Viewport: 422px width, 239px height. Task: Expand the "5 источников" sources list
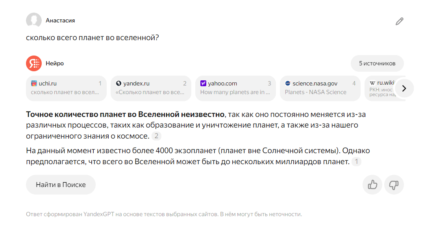point(377,63)
